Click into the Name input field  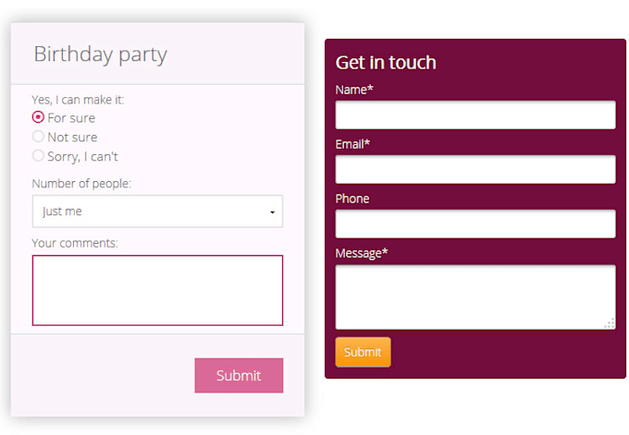coord(475,115)
